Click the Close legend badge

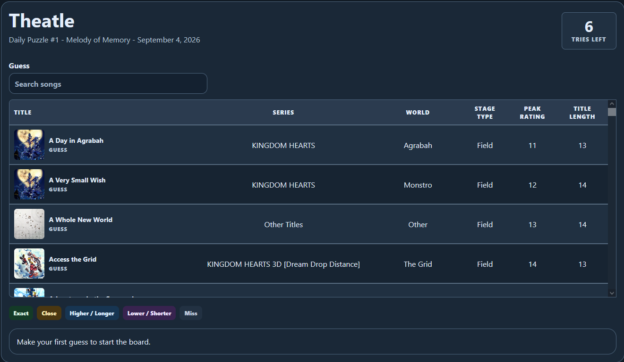49,313
